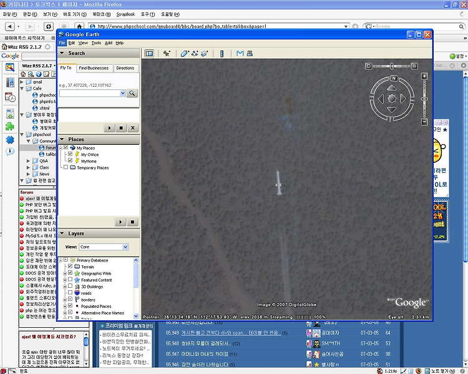Collapse the Places panel triangle
Screen dimensions: 468x374
tap(62, 139)
